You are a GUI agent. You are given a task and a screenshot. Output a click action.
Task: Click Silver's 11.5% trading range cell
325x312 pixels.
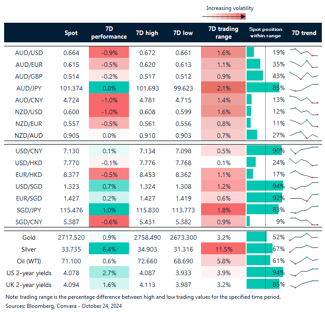coord(223,248)
